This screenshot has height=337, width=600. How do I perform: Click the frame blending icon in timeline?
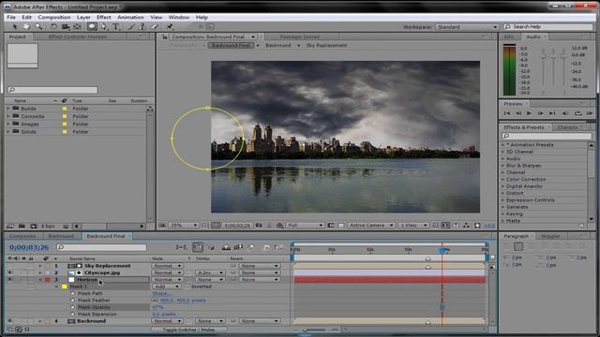coord(238,247)
